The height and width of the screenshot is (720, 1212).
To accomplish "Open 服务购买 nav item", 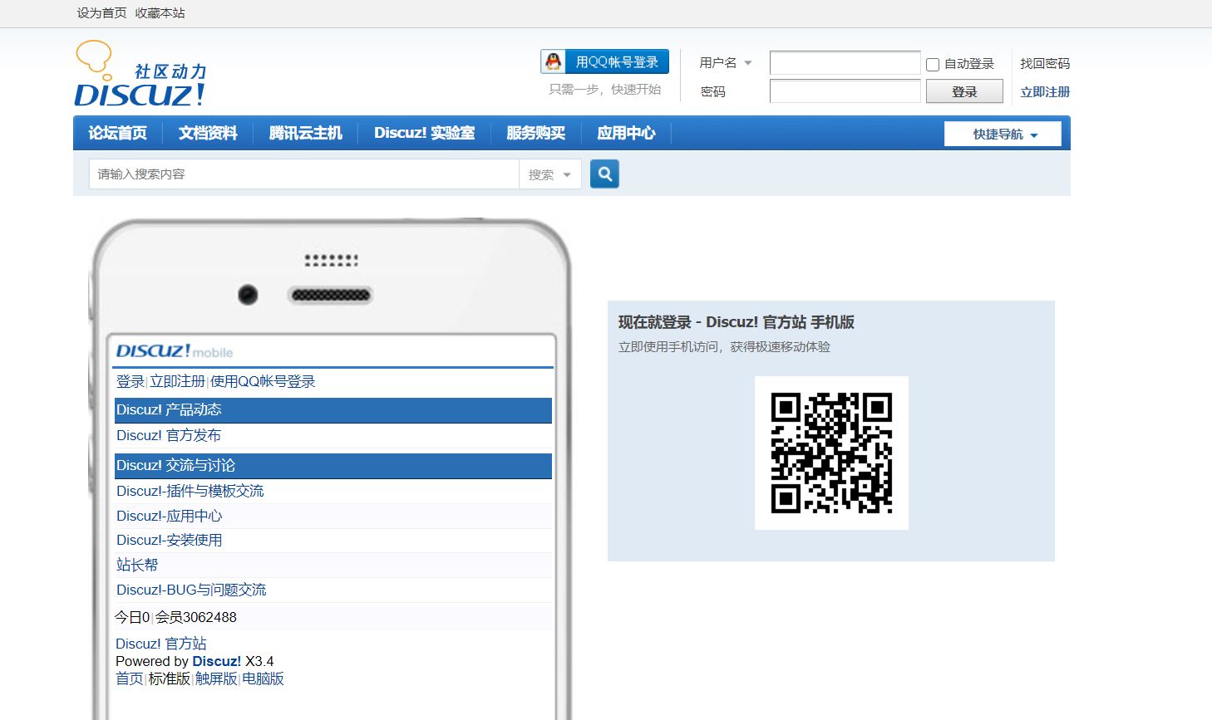I will (535, 133).
